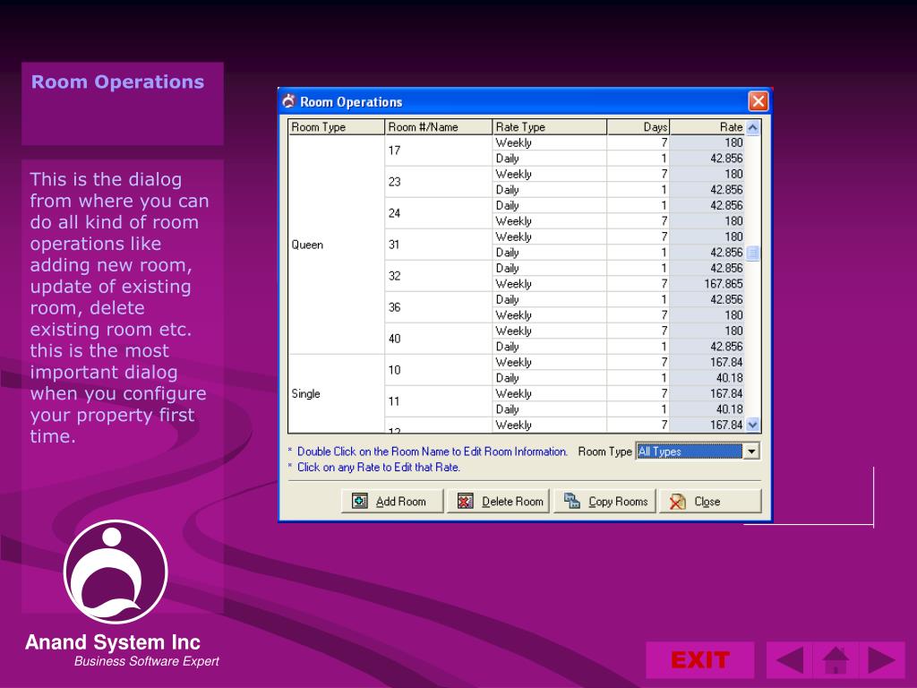Click the 167.865 weekly rate for room 32
Screen dimensions: 917x688
click(x=707, y=284)
